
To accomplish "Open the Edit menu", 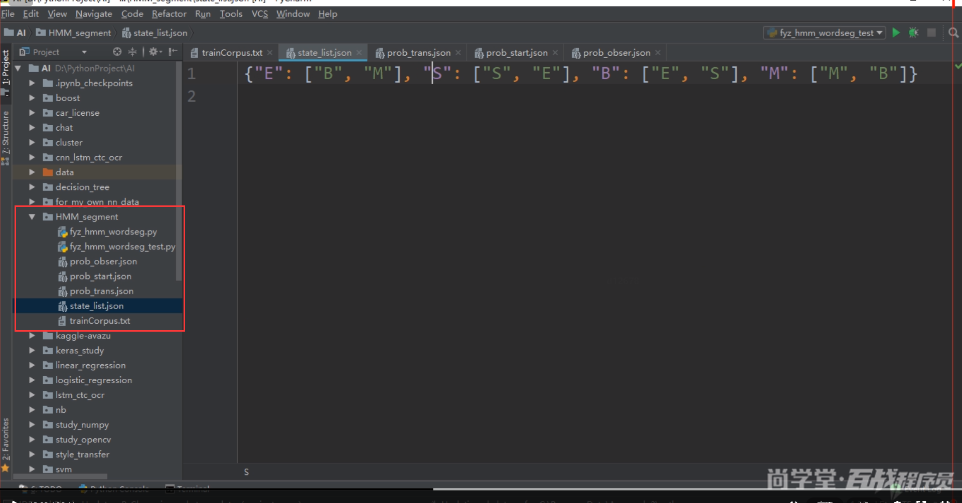I will pos(31,14).
